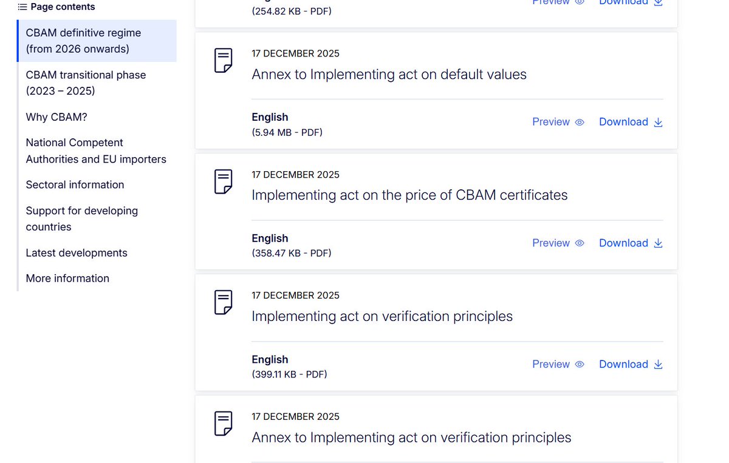
Task: Click document icon next to verification principles act
Action: (224, 302)
